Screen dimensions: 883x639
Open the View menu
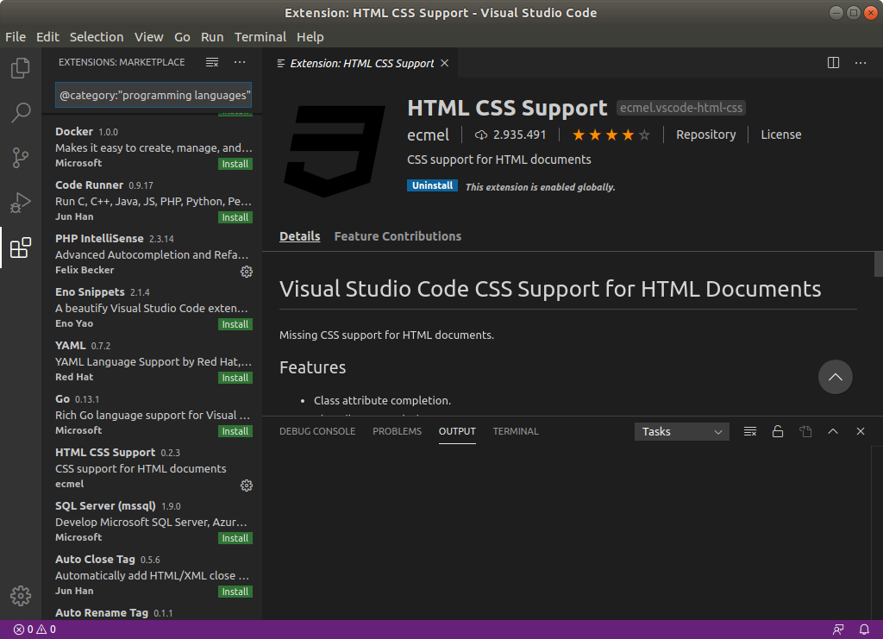point(148,37)
